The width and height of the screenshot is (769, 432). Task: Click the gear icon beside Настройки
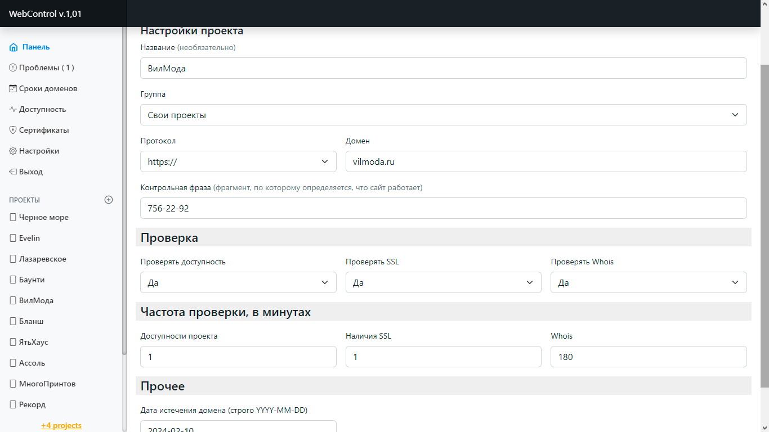tap(13, 151)
